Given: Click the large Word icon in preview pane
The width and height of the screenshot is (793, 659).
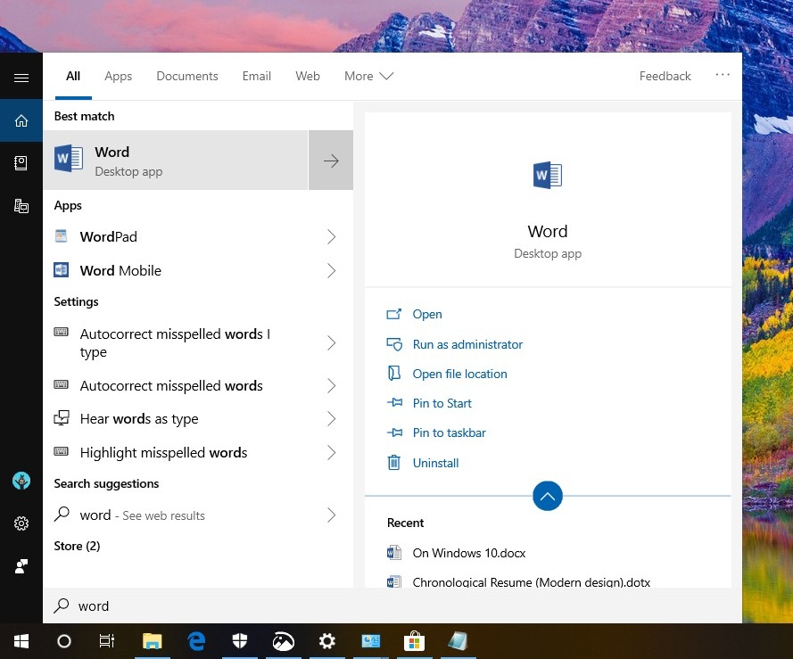Looking at the screenshot, I should [x=547, y=175].
